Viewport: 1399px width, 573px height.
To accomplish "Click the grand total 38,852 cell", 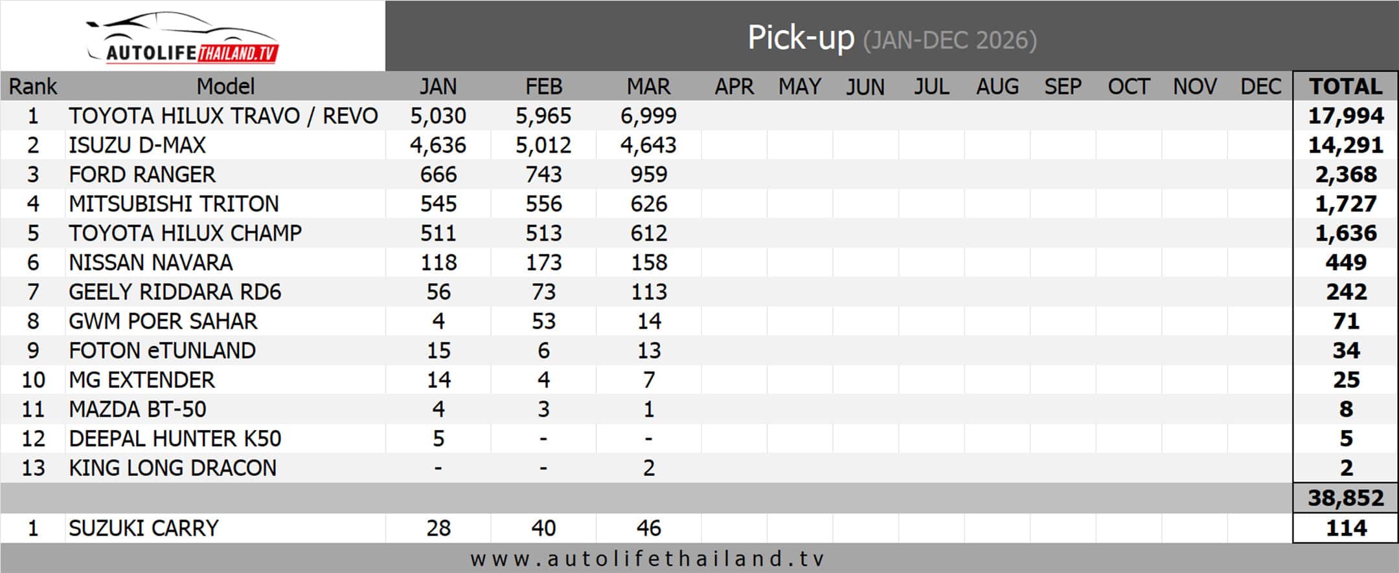I will (x=1345, y=497).
